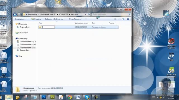Open the Мой desktop document icon
Image resolution: width=179 pixels, height=100 pixels.
pyautogui.click(x=4, y=72)
